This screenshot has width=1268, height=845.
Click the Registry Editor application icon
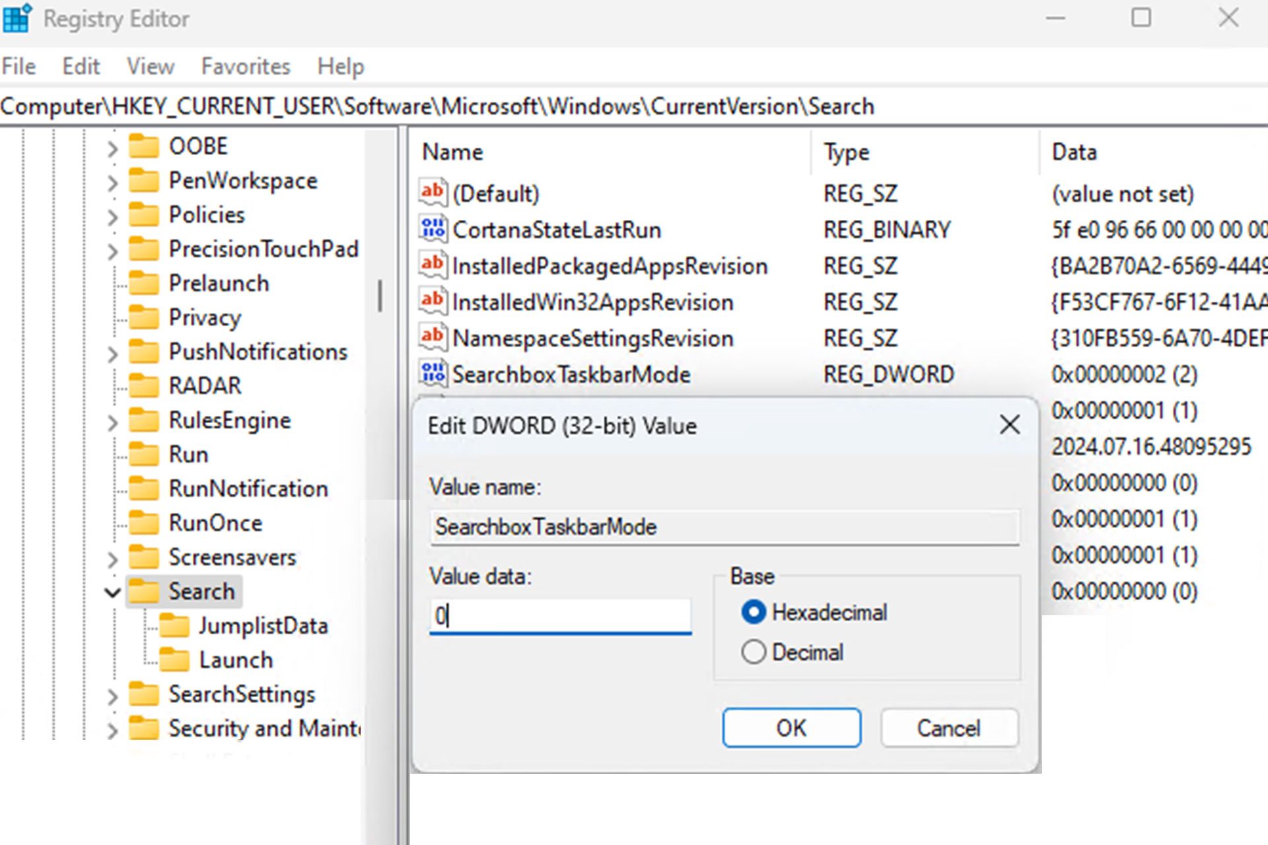[18, 18]
